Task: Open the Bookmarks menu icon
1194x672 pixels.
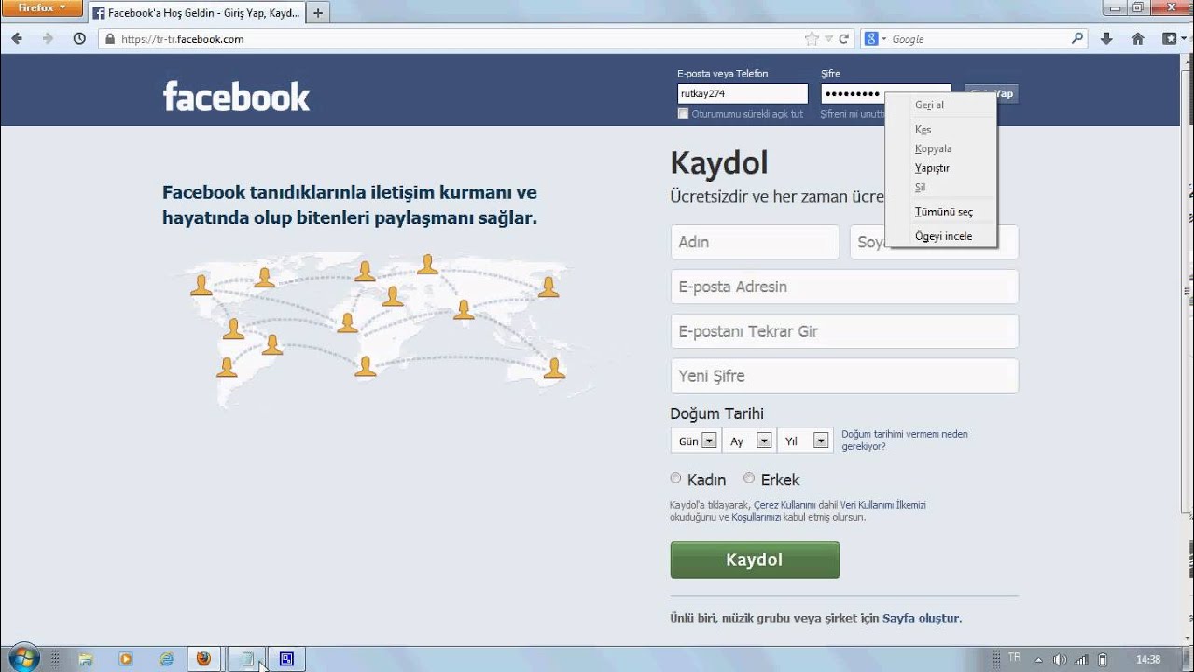Action: (1170, 39)
